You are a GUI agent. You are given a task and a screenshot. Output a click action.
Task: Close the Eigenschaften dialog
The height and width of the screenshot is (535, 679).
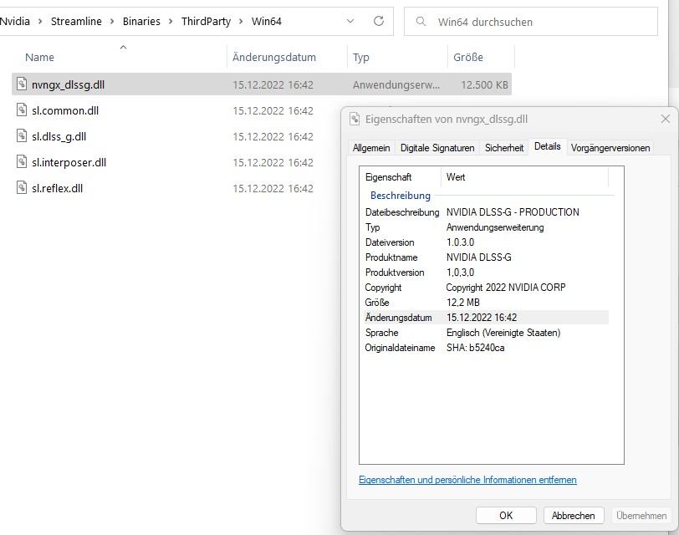coord(666,119)
